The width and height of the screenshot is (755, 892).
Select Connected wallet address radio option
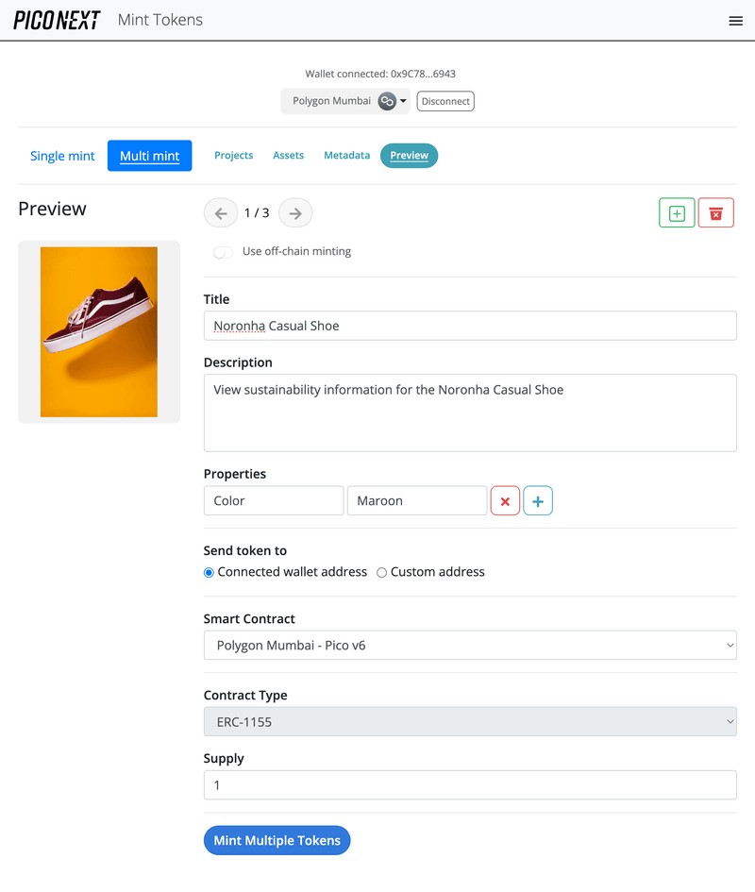pos(210,572)
